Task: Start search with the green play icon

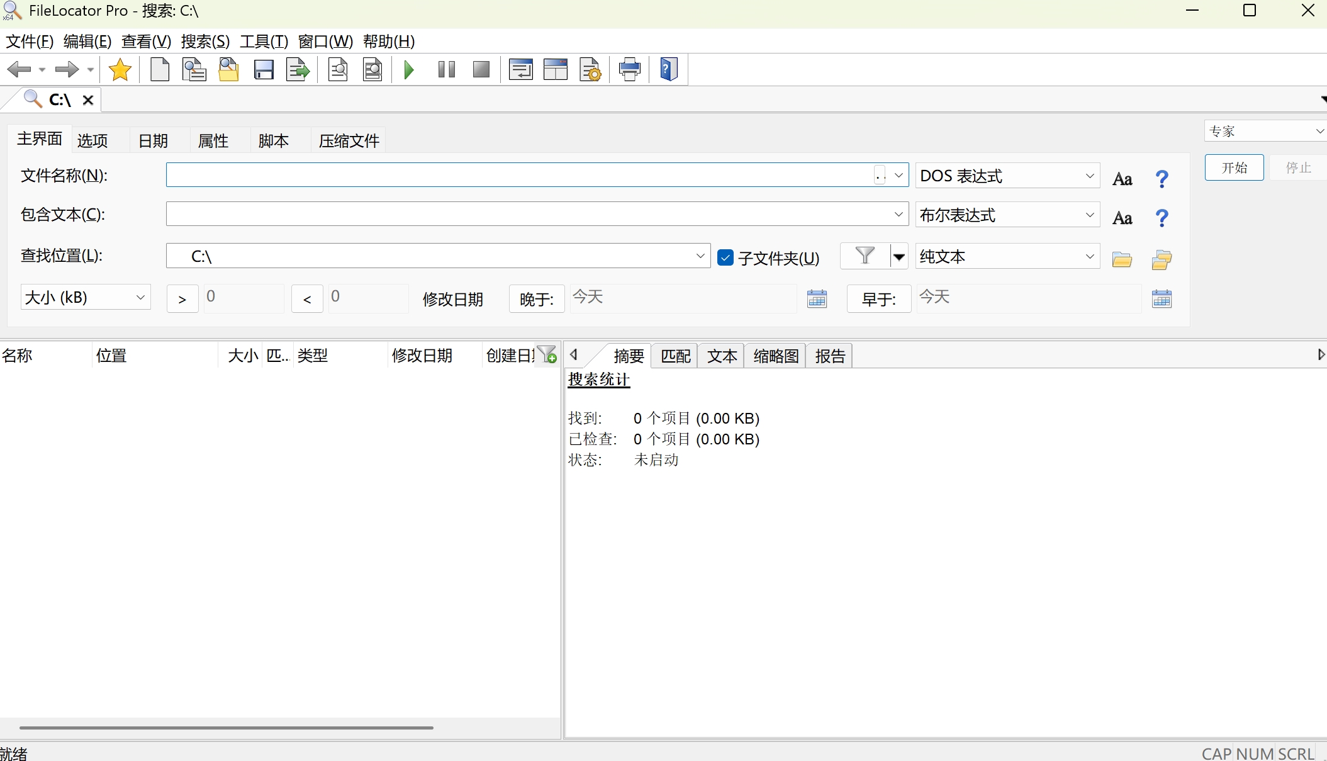Action: pyautogui.click(x=409, y=69)
